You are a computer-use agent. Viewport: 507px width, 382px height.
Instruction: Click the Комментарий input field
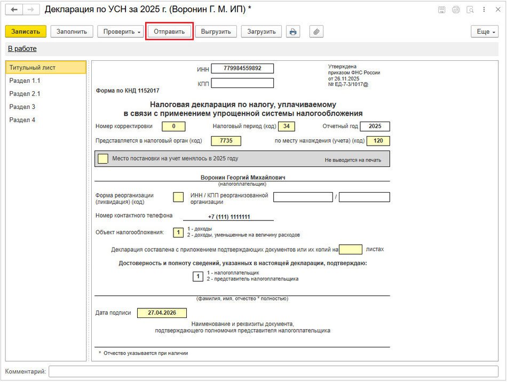(x=274, y=372)
